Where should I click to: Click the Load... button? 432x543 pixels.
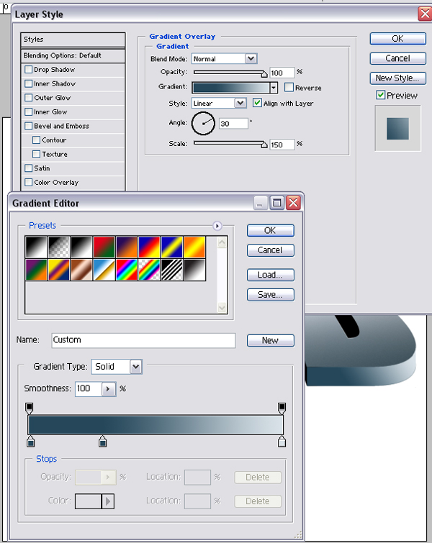click(271, 275)
